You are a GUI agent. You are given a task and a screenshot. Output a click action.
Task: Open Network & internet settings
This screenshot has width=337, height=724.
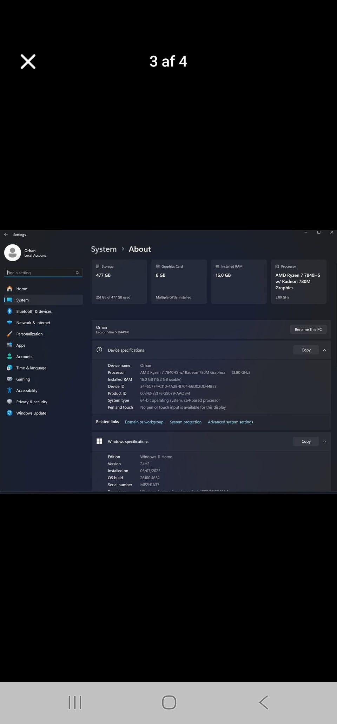click(x=33, y=322)
